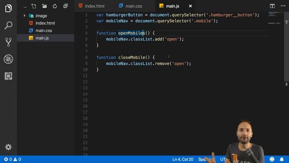
Task: Select the main.js editor tab
Action: (x=172, y=6)
